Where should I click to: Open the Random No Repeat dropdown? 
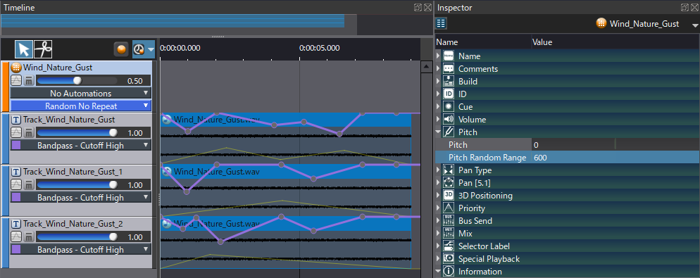[81, 106]
